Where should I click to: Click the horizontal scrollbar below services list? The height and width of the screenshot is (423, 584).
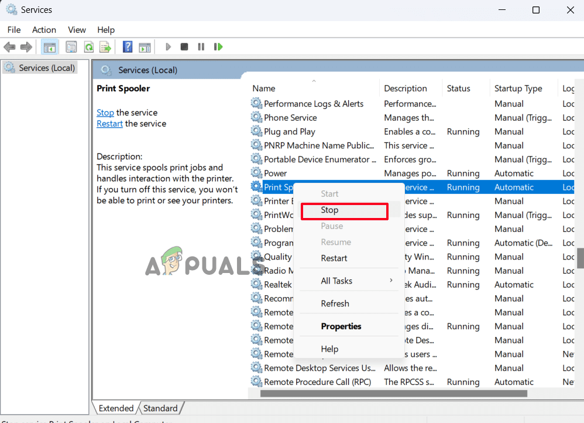click(x=410, y=394)
